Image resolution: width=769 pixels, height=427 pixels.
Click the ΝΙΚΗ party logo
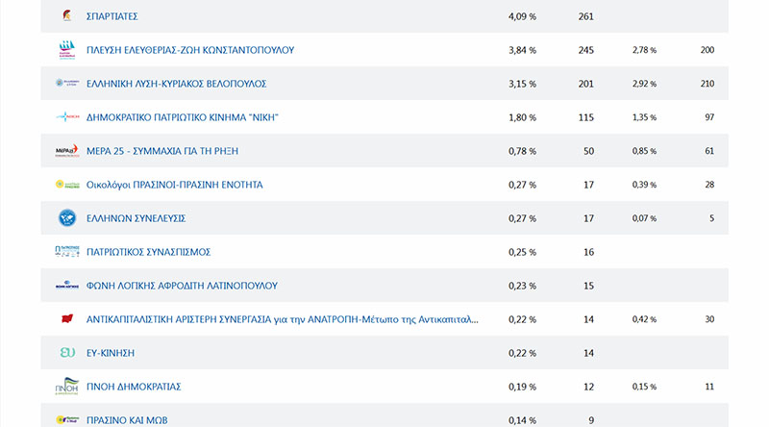click(x=65, y=117)
